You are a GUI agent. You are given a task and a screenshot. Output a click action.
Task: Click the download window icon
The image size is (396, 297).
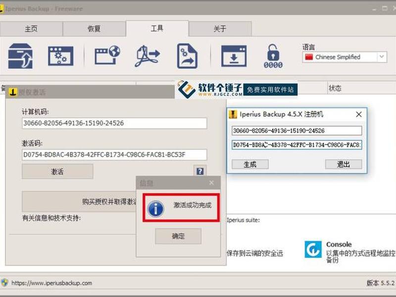click(x=234, y=56)
